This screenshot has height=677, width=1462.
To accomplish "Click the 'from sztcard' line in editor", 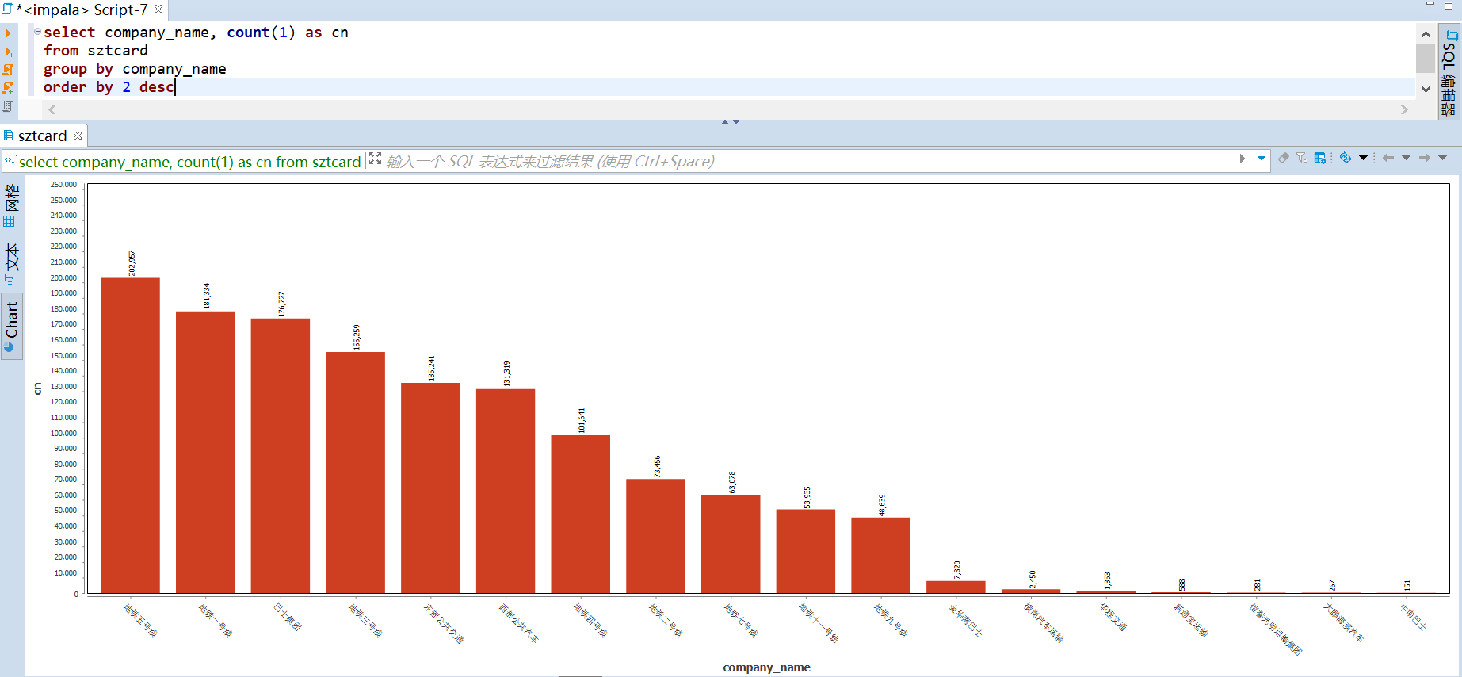I will pos(95,51).
